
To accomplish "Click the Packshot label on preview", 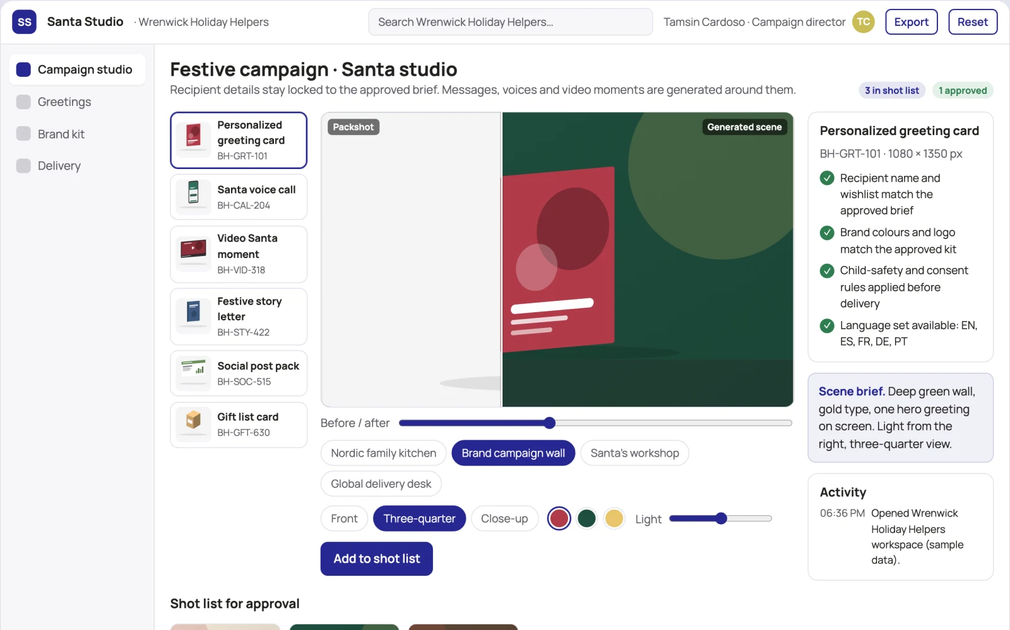I will (x=353, y=127).
